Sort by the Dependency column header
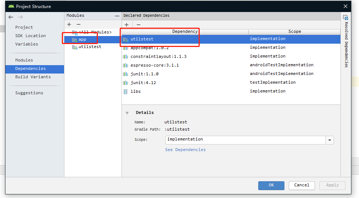 [x=185, y=32]
